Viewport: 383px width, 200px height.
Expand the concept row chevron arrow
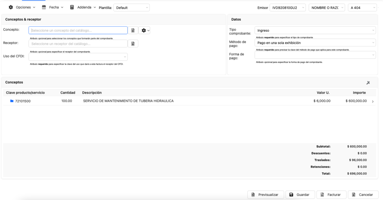[x=373, y=101]
